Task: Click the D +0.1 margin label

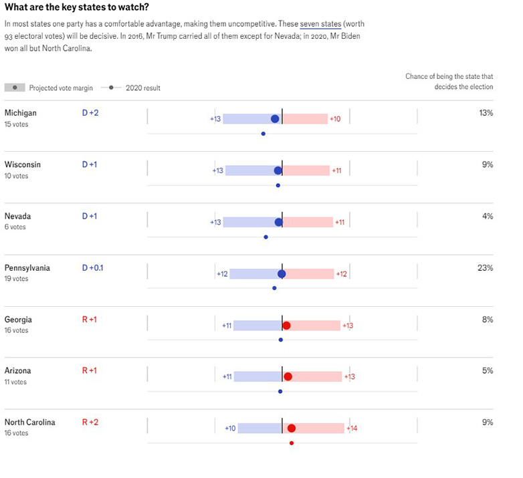Action: coord(93,268)
